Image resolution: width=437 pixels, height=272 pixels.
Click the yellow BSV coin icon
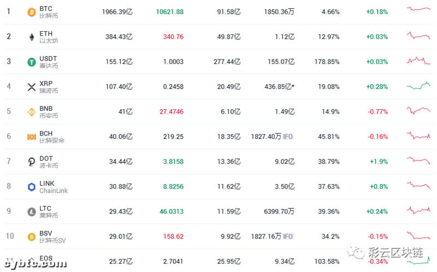[x=32, y=236]
